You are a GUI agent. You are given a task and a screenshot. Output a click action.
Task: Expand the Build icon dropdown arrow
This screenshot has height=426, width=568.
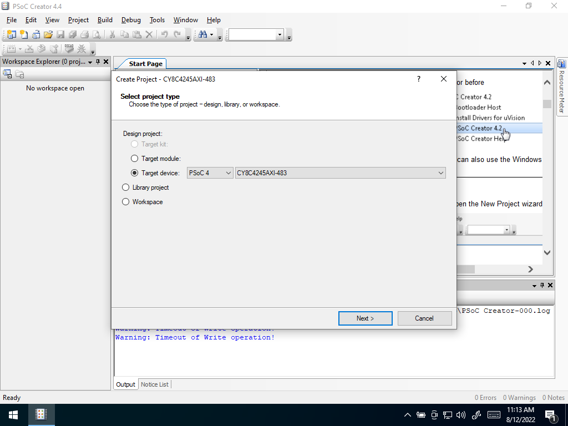click(x=20, y=49)
